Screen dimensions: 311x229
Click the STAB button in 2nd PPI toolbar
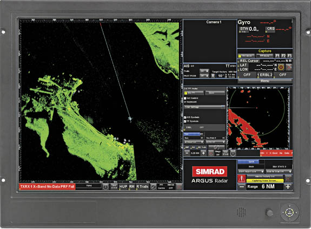(226, 153)
